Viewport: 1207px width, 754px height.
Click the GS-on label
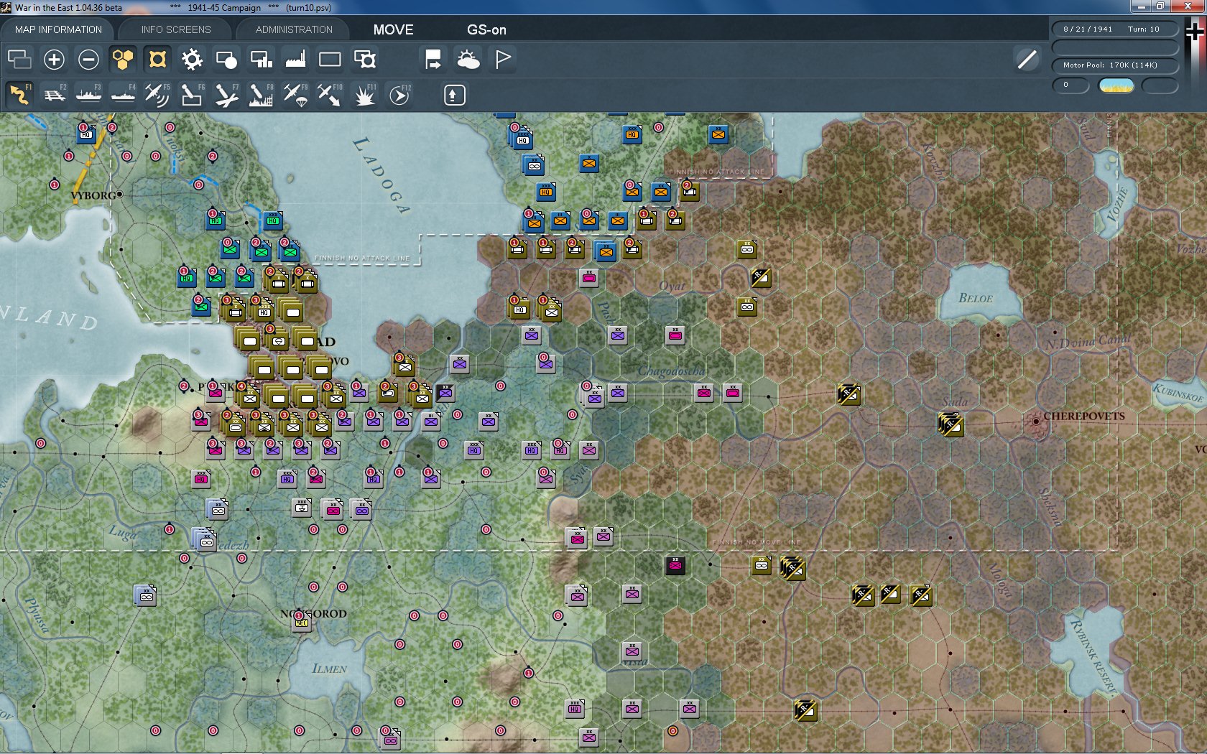pos(486,29)
